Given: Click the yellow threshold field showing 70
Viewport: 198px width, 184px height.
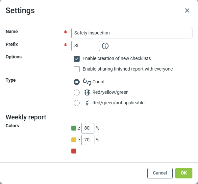Looking at the screenshot, I should click(88, 140).
